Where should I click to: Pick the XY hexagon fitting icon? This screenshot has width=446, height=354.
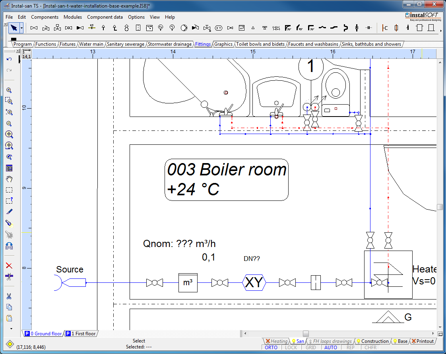coord(218,28)
